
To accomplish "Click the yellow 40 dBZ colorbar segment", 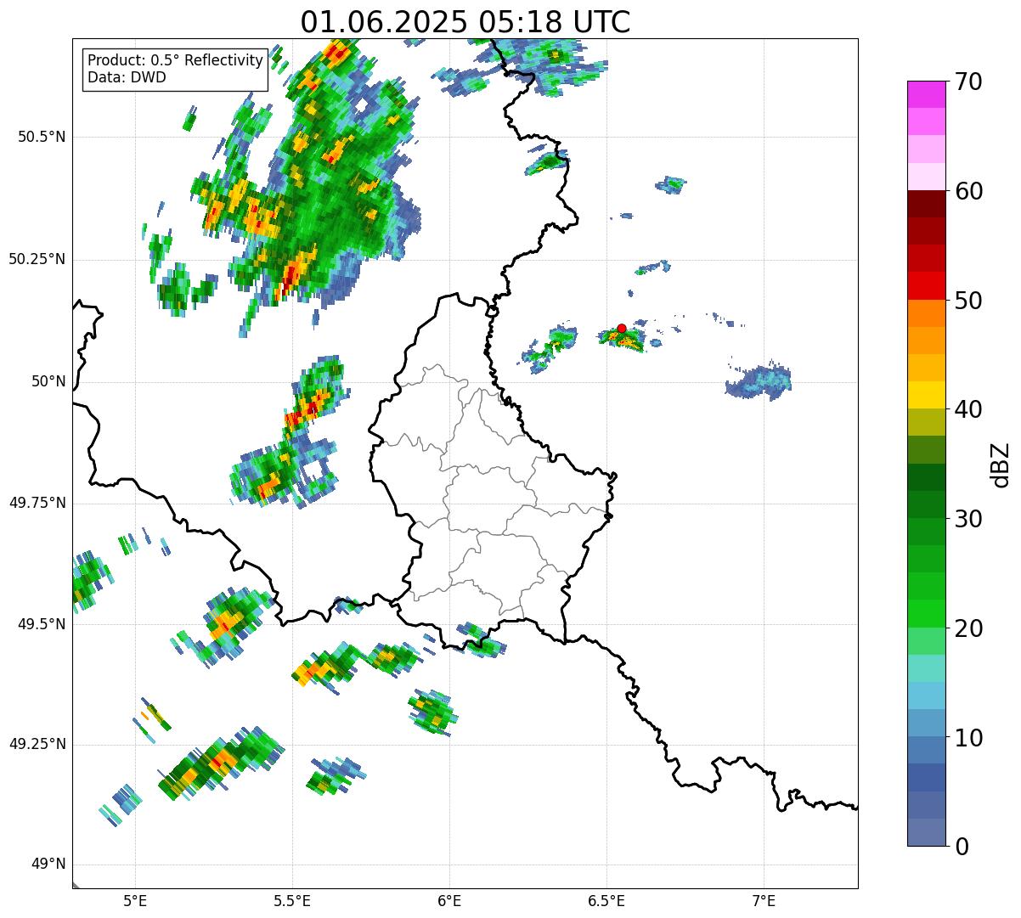I will pos(926,395).
